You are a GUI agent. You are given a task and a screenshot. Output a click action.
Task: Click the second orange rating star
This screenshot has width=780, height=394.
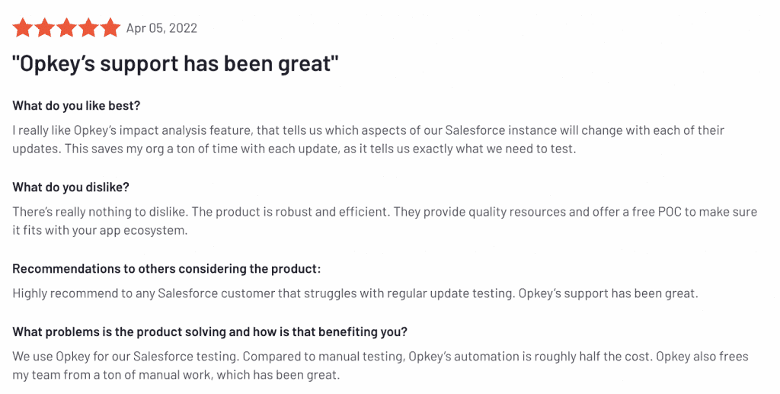pos(44,28)
